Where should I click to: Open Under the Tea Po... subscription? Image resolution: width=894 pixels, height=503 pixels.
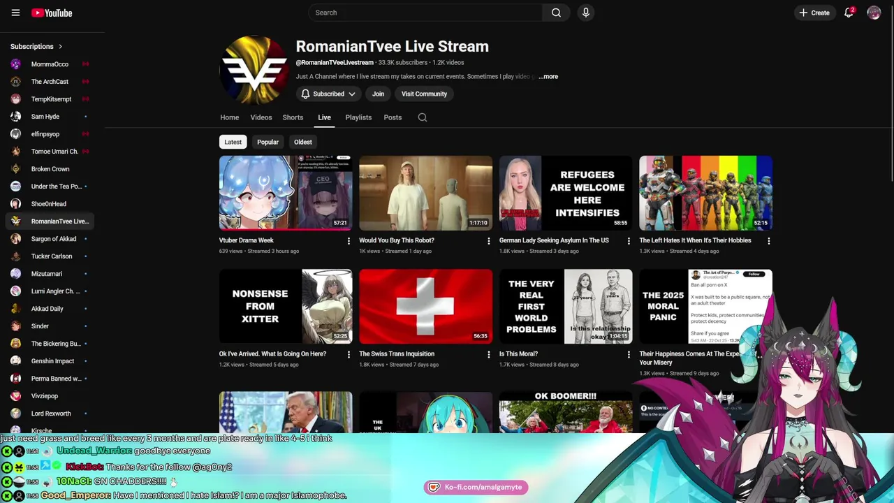click(x=50, y=187)
